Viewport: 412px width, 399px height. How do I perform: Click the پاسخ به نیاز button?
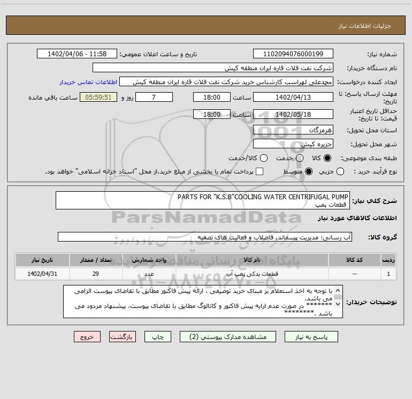311,337
